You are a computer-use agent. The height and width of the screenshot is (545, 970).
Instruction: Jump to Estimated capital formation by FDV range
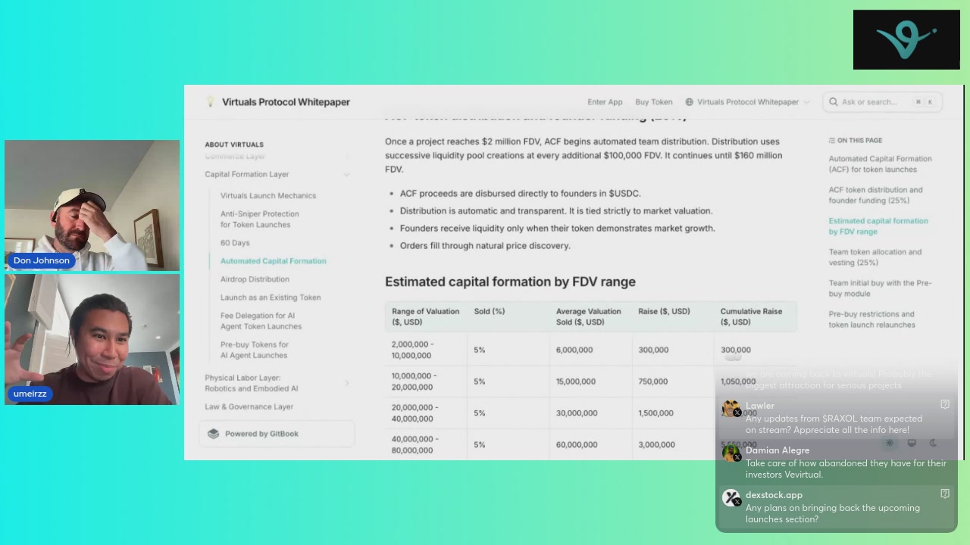(x=878, y=226)
